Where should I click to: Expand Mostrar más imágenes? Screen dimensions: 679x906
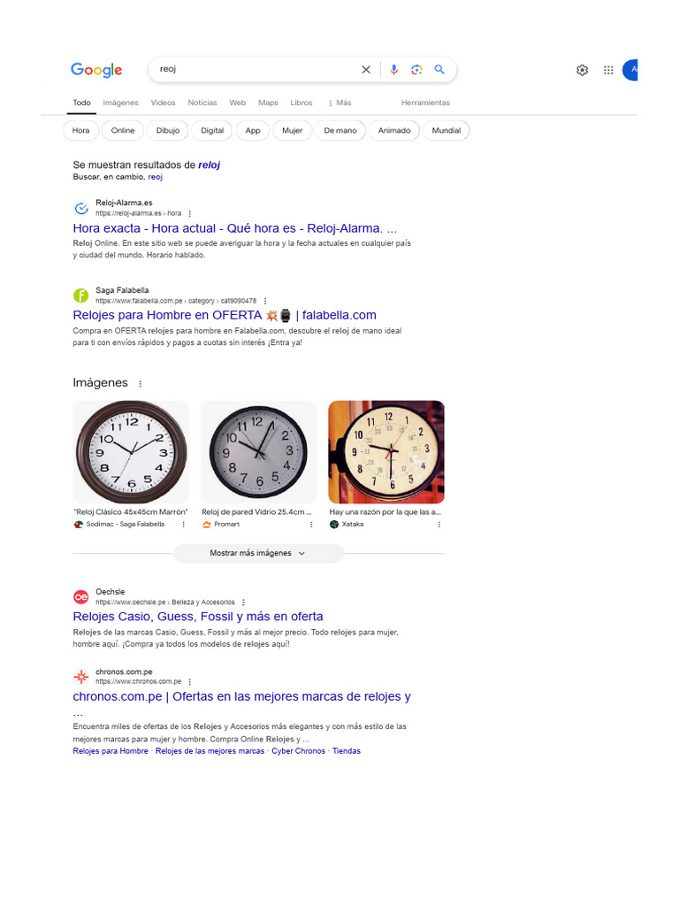pos(258,553)
